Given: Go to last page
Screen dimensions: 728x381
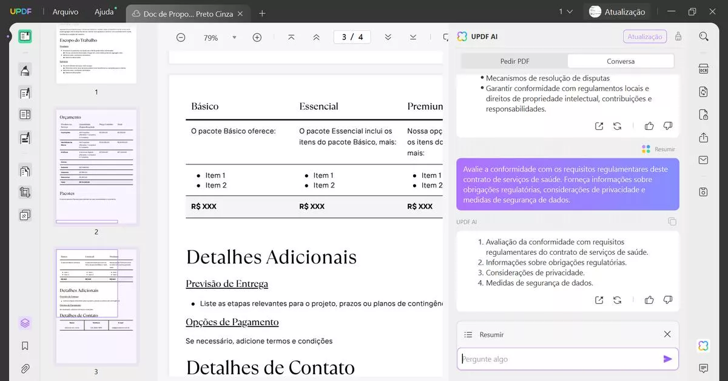Looking at the screenshot, I should [413, 38].
